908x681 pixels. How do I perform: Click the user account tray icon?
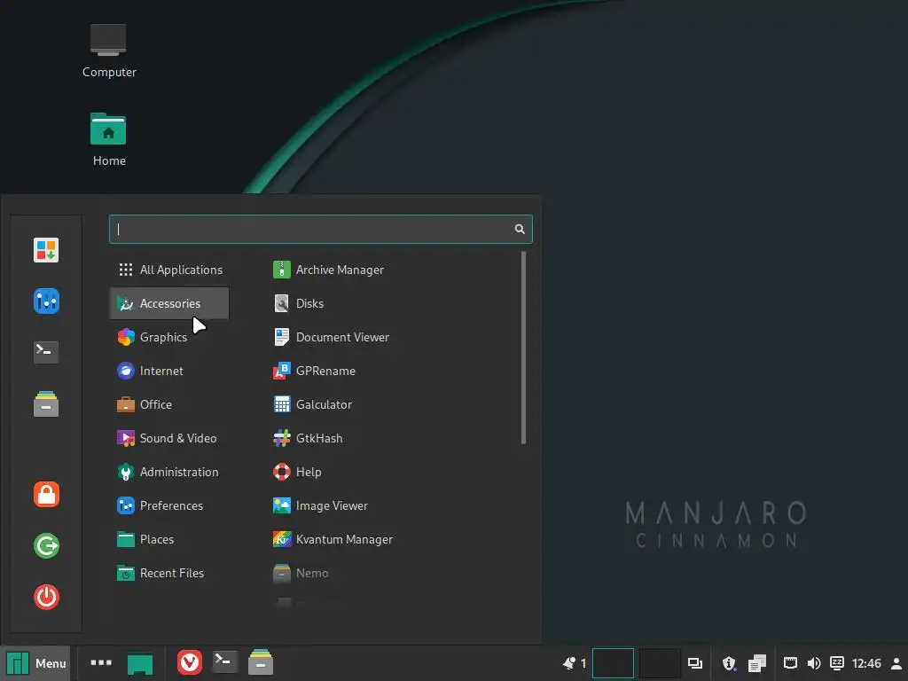(896, 663)
